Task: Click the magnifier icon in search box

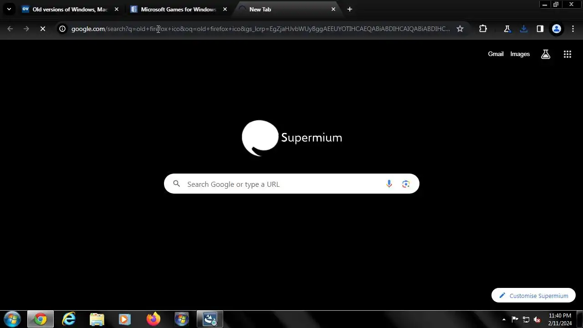Action: (x=177, y=184)
